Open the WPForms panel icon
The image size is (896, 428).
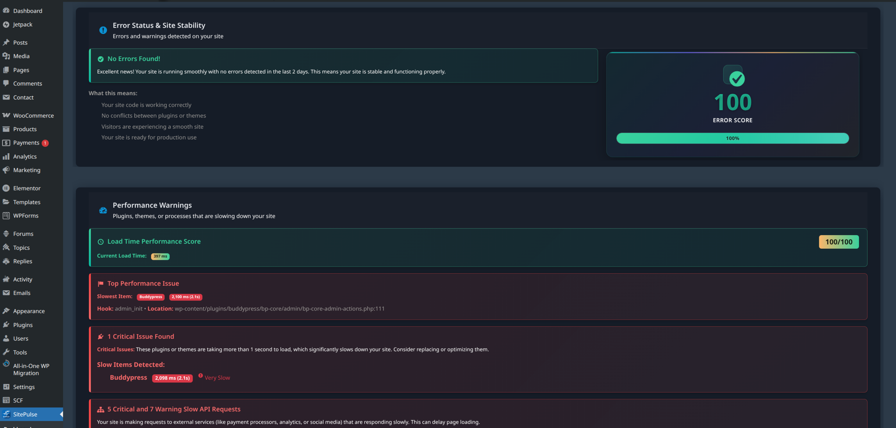coord(6,215)
